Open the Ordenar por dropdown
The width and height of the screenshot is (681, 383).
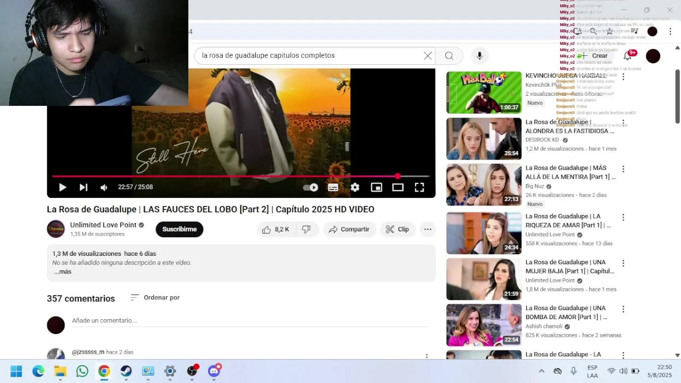point(155,297)
